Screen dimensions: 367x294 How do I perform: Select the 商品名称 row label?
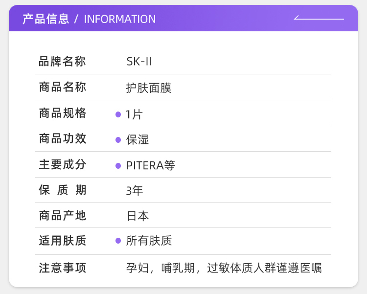pos(62,88)
